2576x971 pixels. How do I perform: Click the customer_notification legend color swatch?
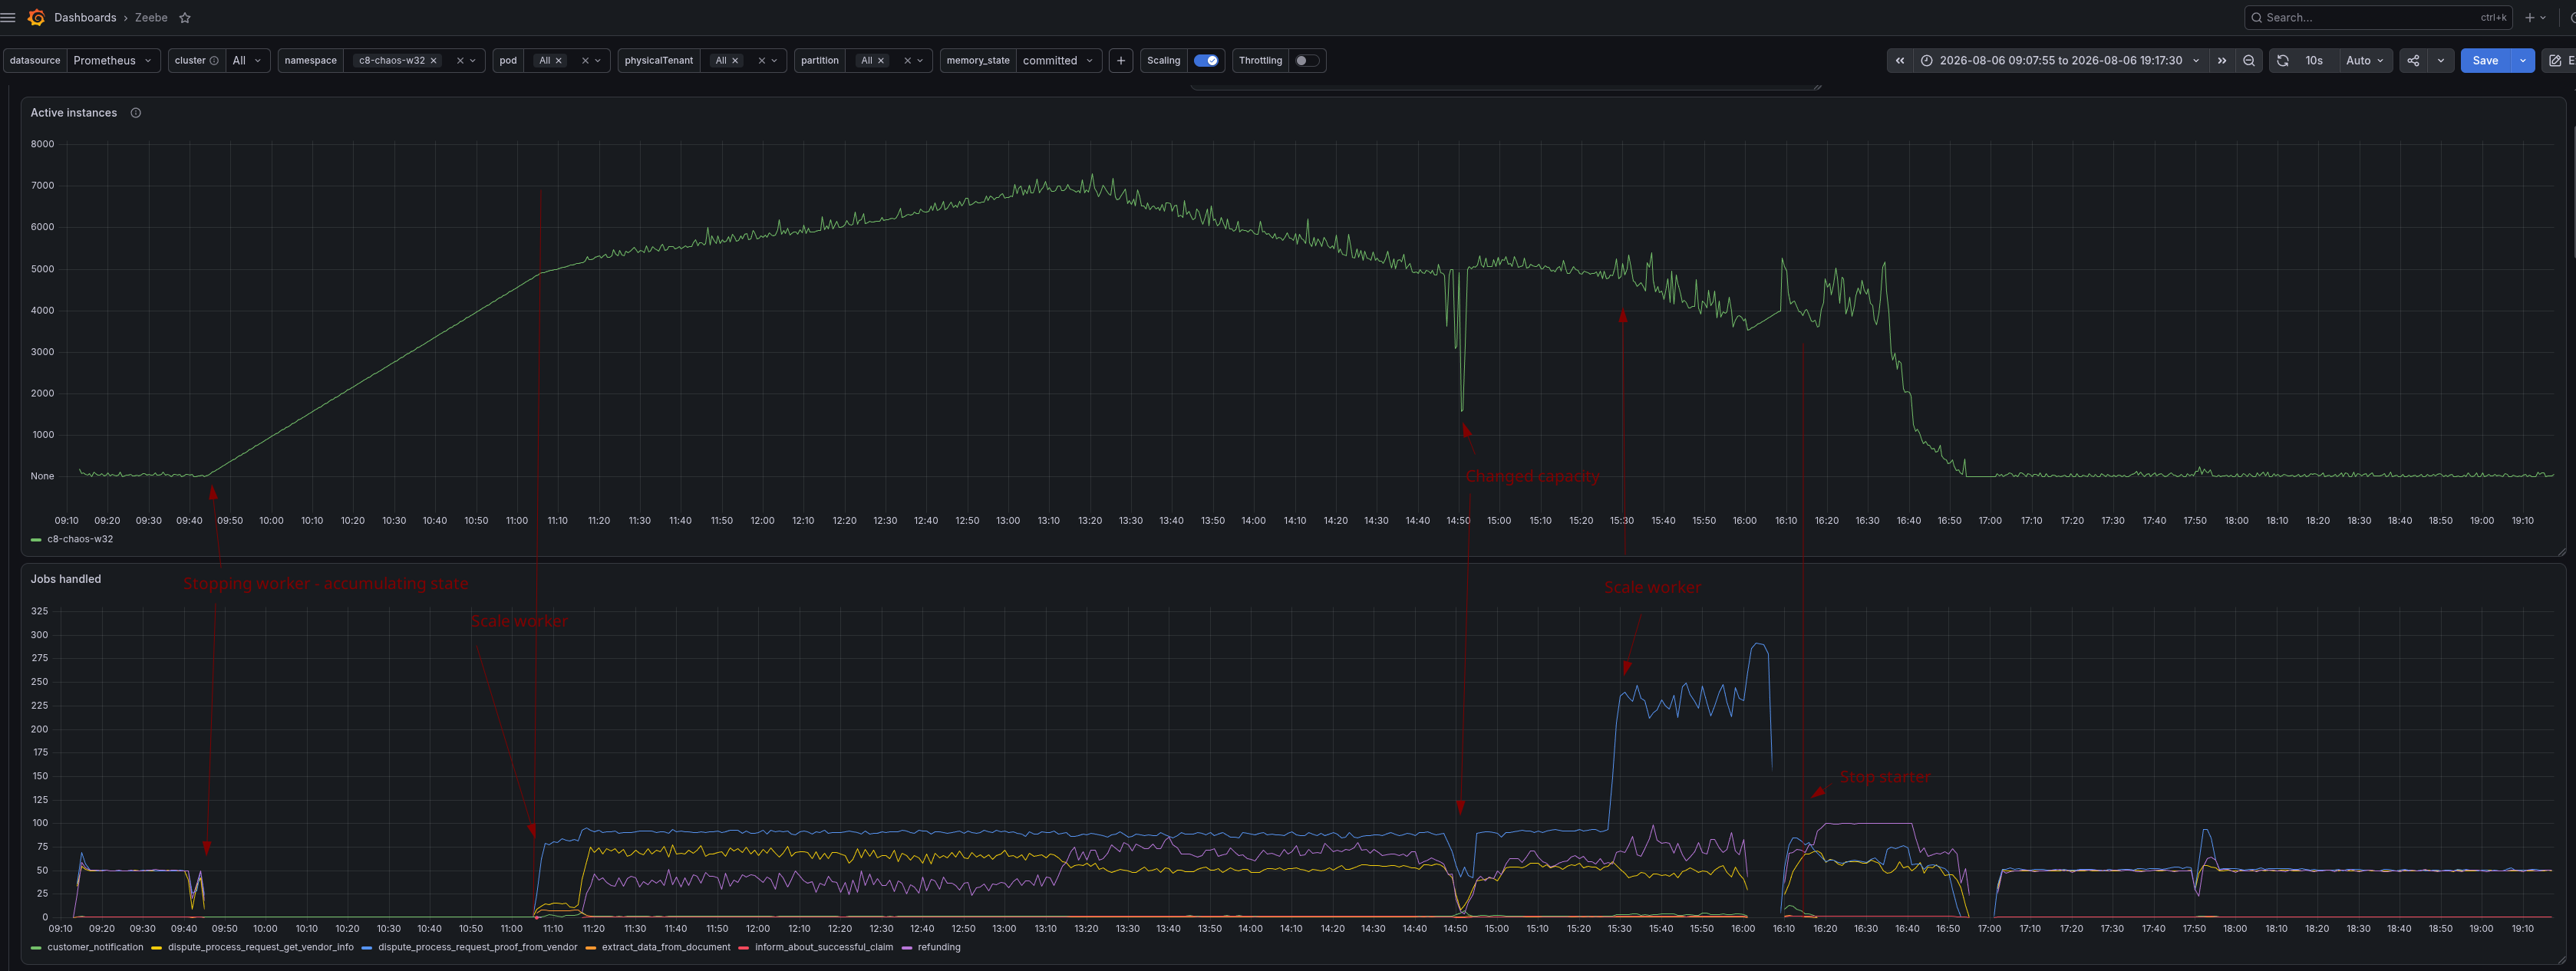[36, 948]
